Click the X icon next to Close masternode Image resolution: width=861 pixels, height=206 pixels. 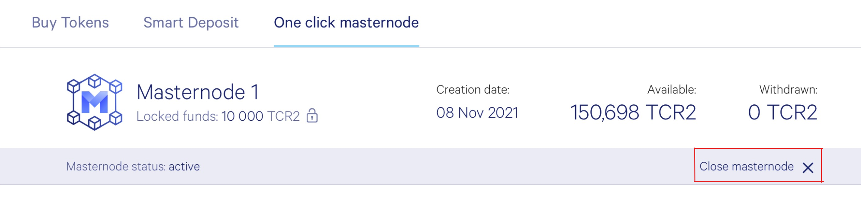click(808, 168)
